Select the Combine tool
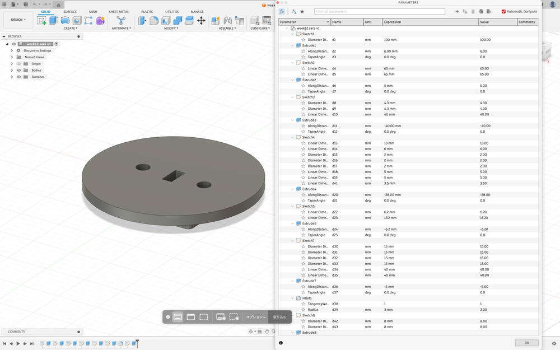Screen dimensions: 560x350 178,20
